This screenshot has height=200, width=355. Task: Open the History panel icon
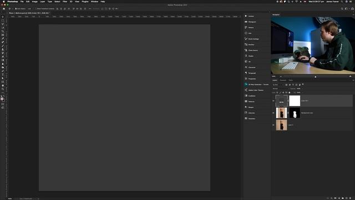(246, 27)
